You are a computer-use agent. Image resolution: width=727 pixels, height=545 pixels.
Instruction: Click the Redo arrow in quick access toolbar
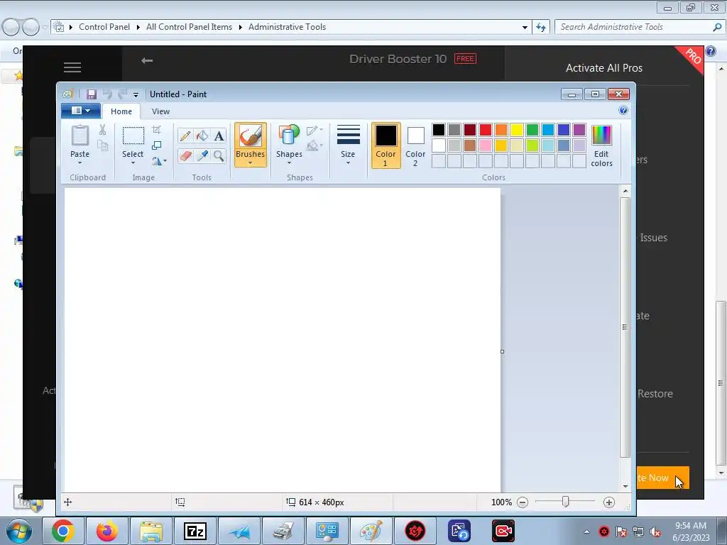tap(122, 94)
